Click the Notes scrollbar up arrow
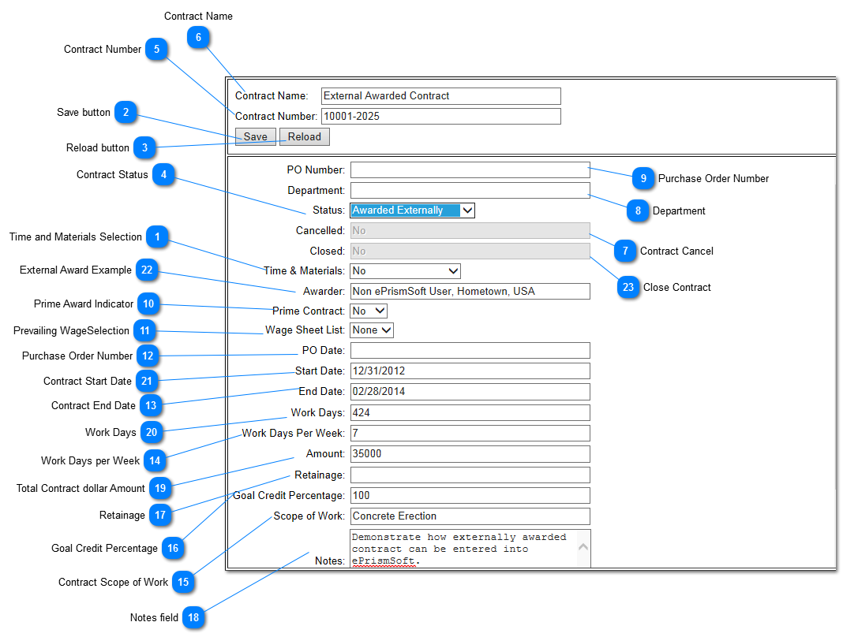The height and width of the screenshot is (637, 843). coord(583,547)
